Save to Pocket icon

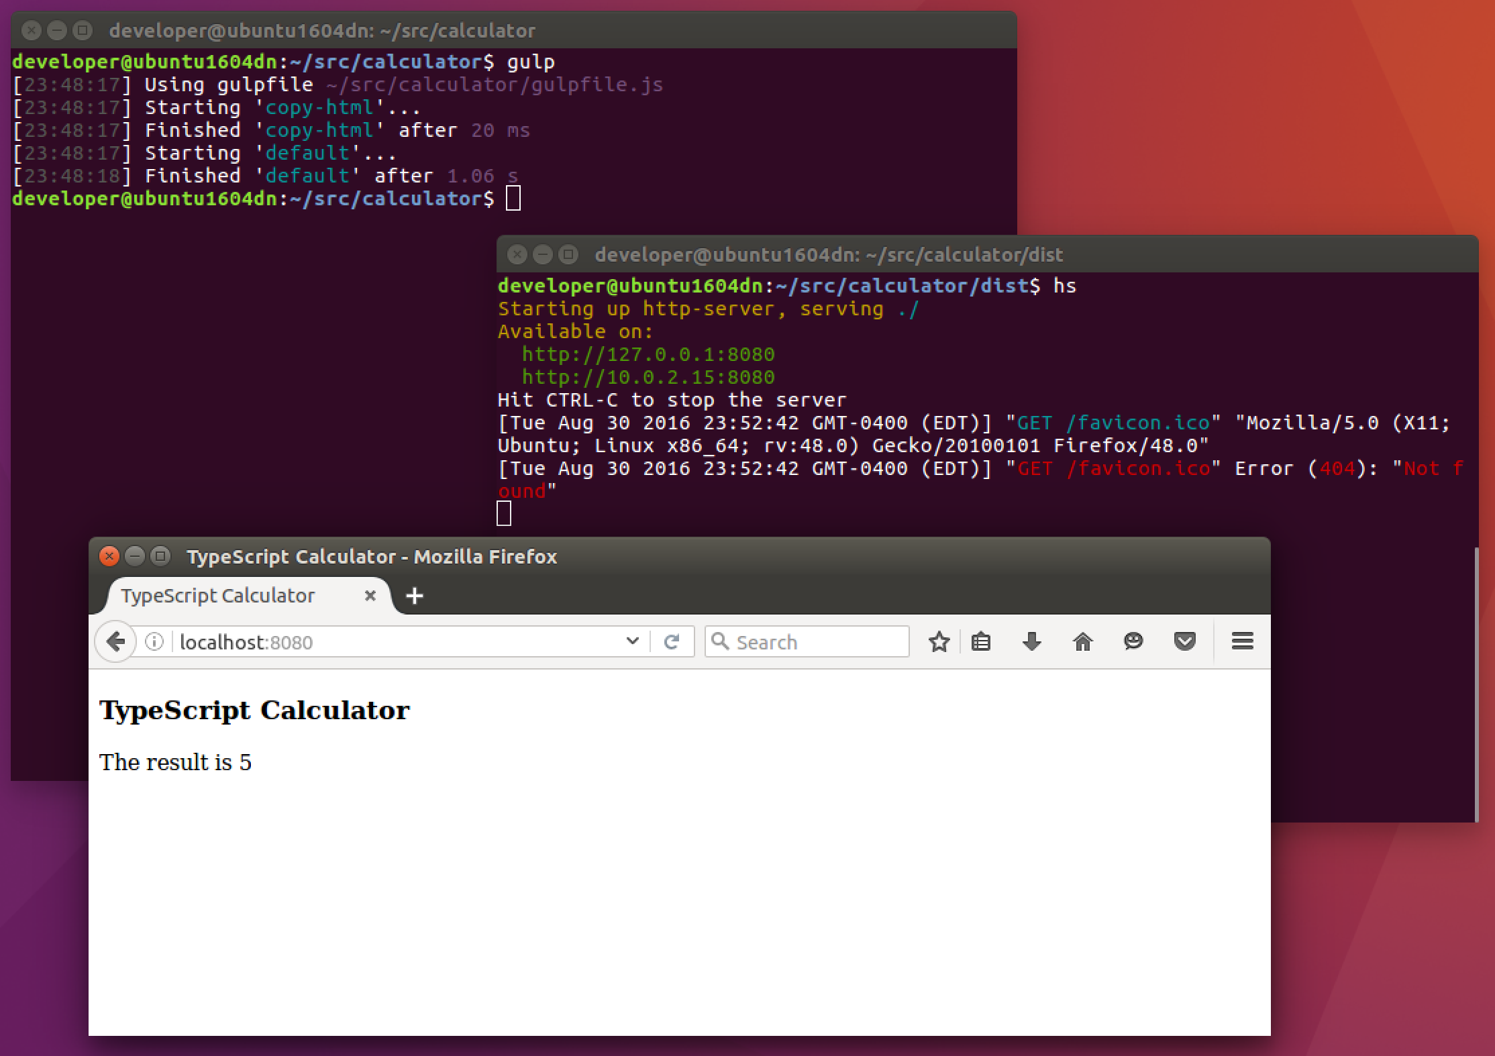click(x=1184, y=642)
